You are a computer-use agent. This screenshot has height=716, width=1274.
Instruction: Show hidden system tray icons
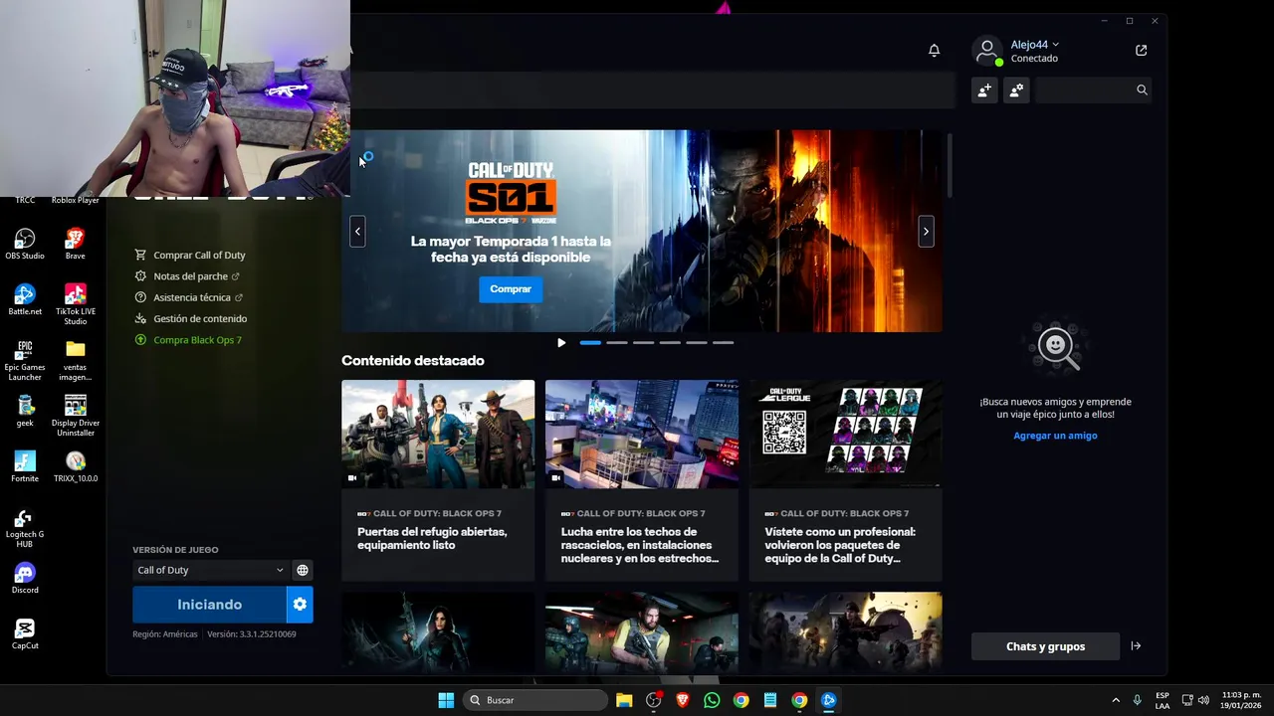(x=1116, y=700)
